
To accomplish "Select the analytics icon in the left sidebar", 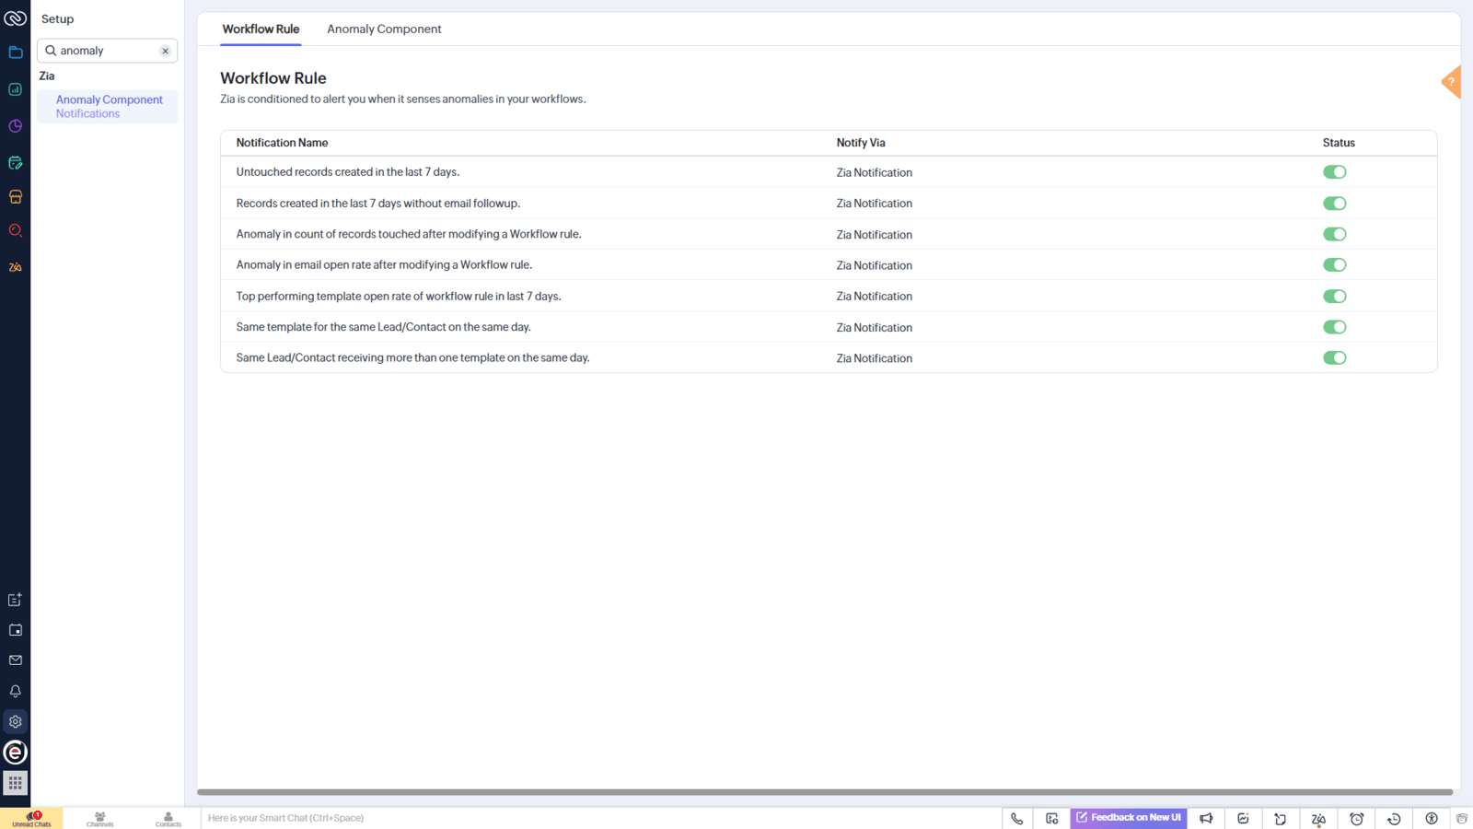I will (x=15, y=90).
